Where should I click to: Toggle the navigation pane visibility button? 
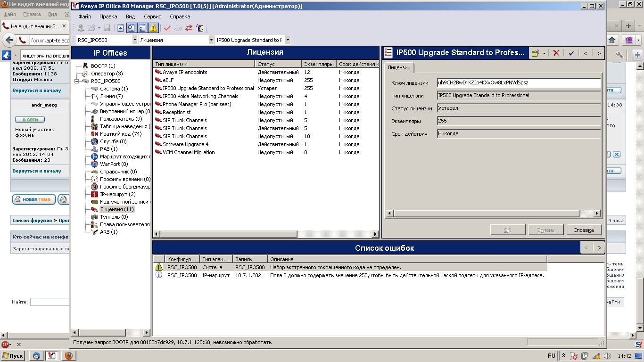(x=131, y=28)
